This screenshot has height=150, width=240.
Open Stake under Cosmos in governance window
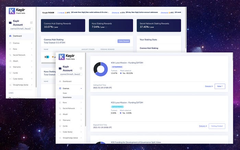pos(65,93)
